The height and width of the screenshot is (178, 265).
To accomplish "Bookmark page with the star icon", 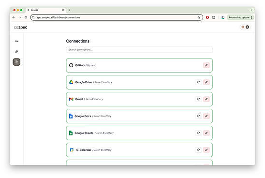I will coord(199,17).
